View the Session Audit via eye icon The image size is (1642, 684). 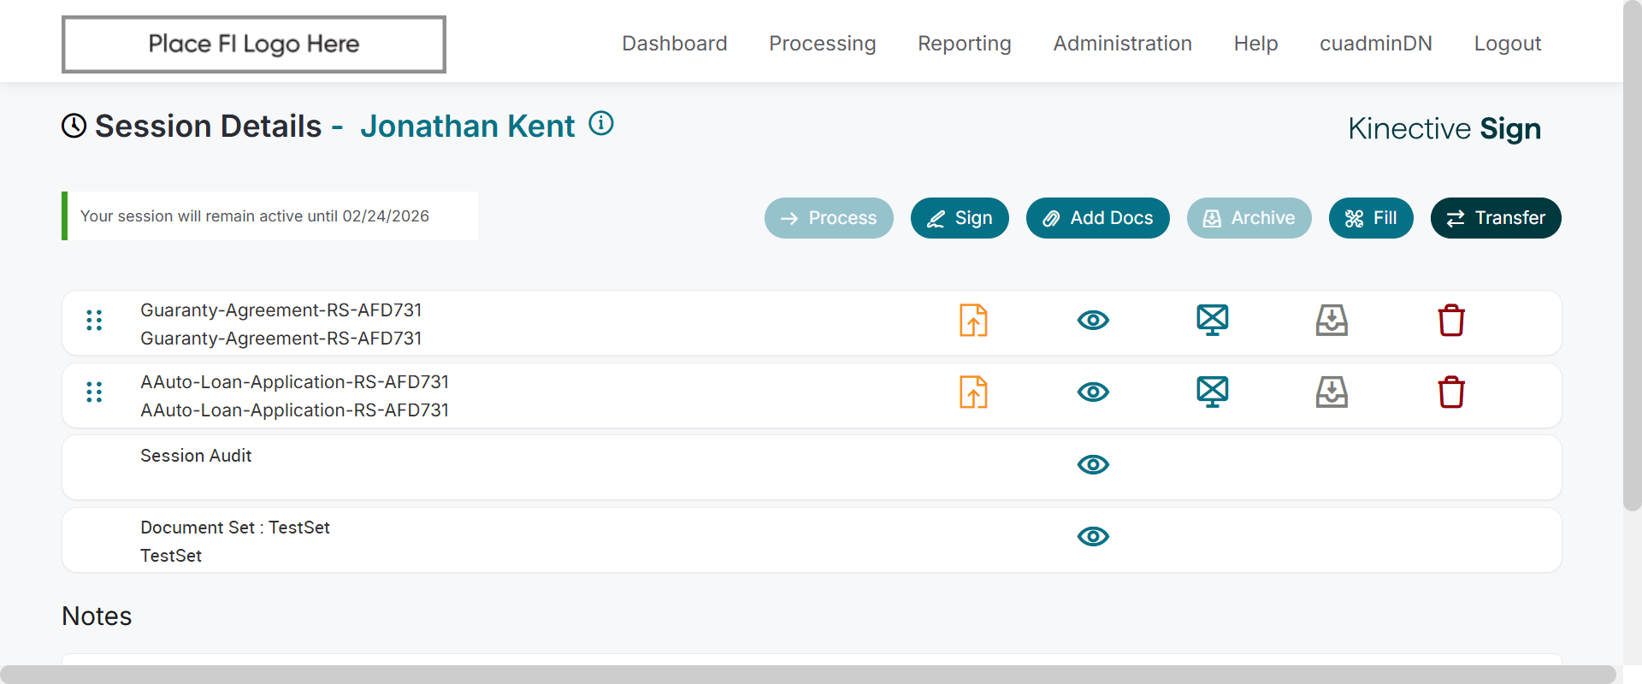point(1093,464)
